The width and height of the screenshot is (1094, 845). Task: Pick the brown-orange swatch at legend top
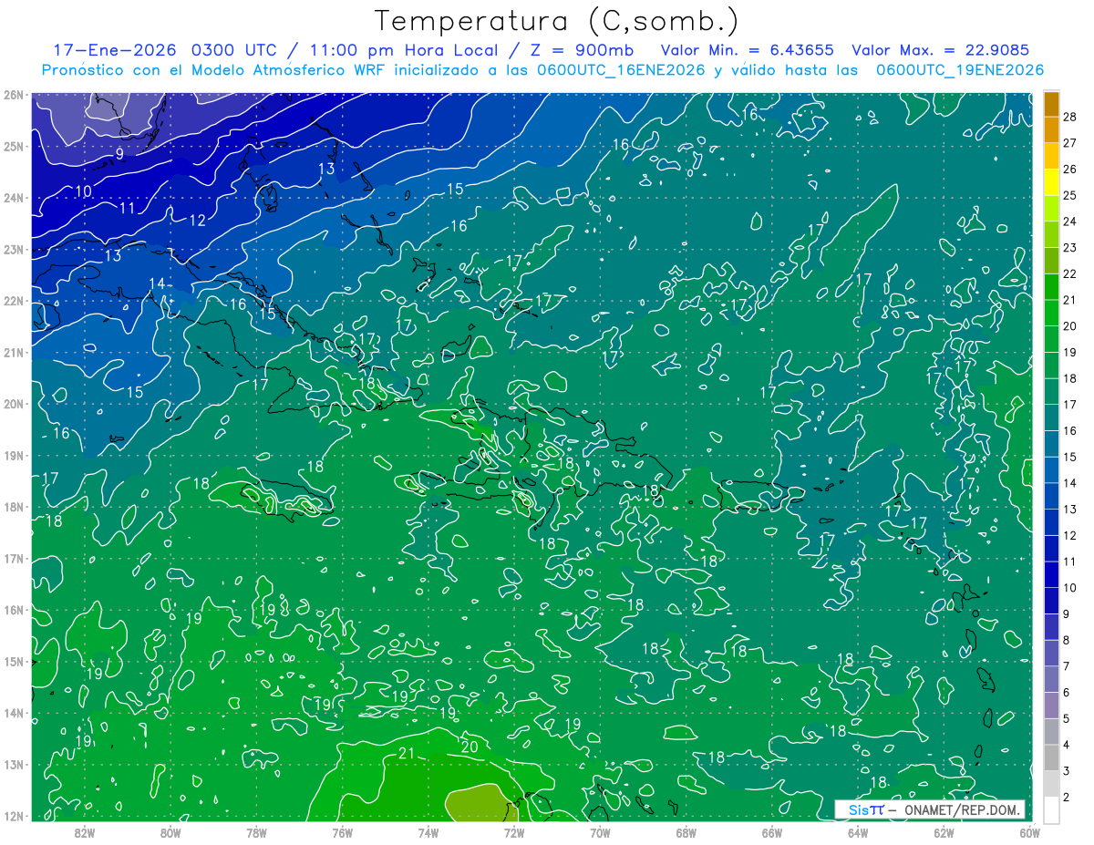coord(1051,103)
